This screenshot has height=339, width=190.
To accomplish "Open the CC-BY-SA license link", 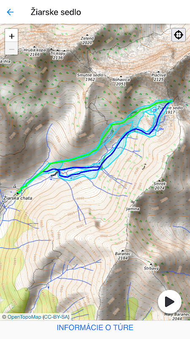I will pos(56,317).
